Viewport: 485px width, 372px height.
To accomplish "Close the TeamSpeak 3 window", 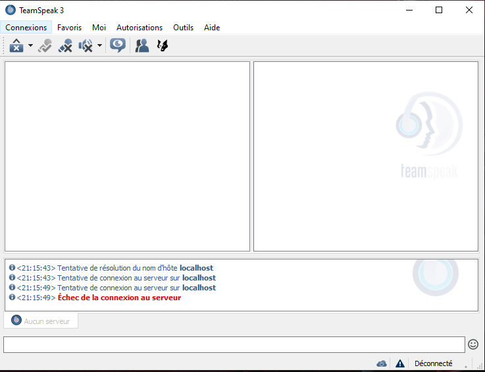I will (469, 10).
